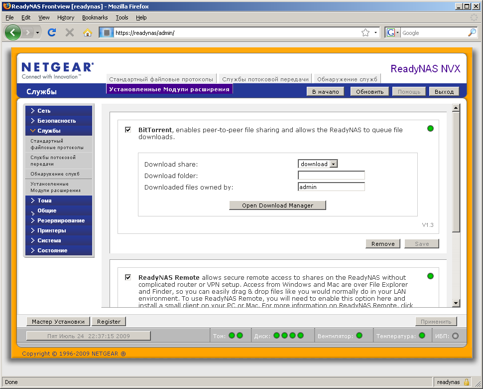Open the Google search engine selector
The width and height of the screenshot is (483, 389).
tap(393, 32)
